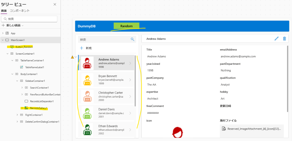Click the trash delete icon
This screenshot has height=141, width=292.
(284, 39)
